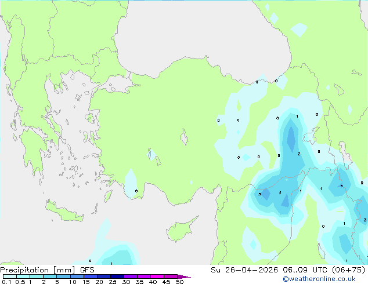This screenshot has width=368, height=284.
Task: Select the legend swatch between 0.5 and 1
Action: pyautogui.click(x=23, y=276)
